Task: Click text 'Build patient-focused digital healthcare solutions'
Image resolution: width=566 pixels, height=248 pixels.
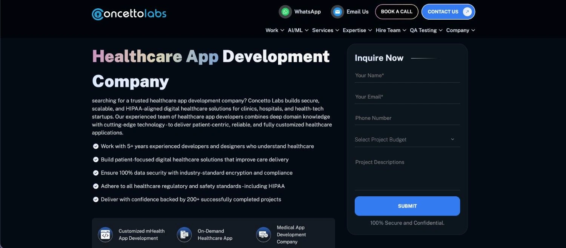Action: [195, 159]
